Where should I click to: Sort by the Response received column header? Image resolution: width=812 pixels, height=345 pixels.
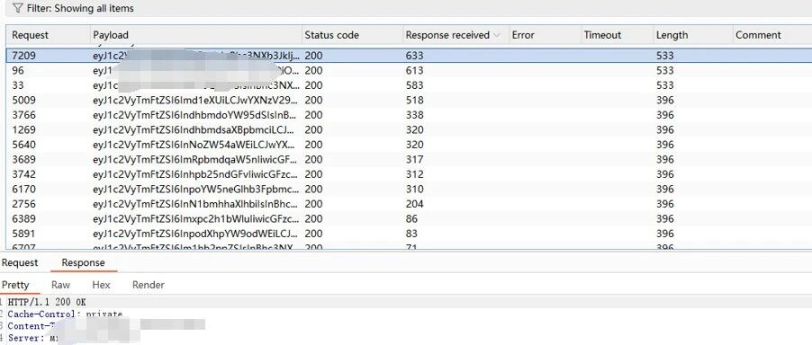(x=456, y=35)
